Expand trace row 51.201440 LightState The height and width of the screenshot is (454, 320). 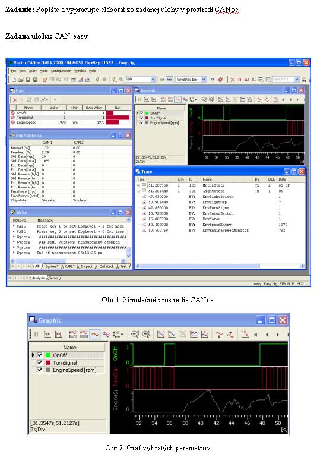click(138, 191)
